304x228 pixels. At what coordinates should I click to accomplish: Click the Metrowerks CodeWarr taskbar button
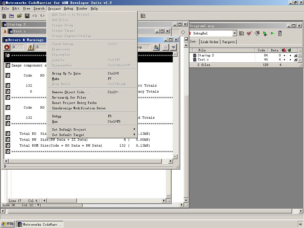(40, 224)
